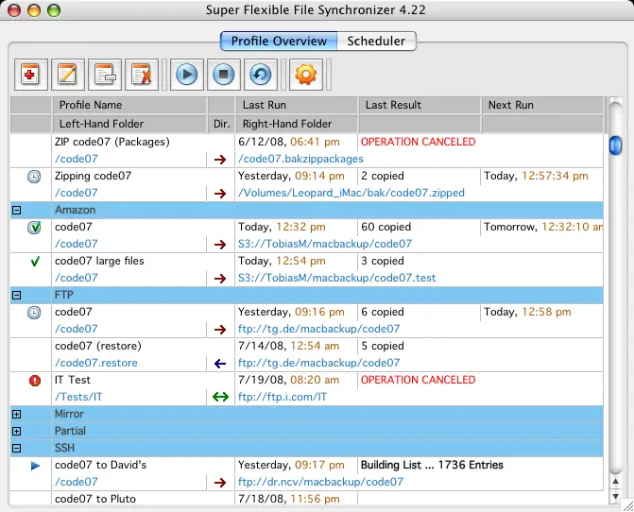
Task: Click the window resize grip in corner
Action: coord(628,506)
